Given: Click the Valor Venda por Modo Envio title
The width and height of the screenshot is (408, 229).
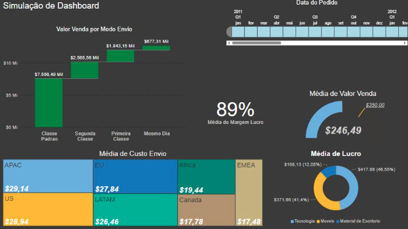Looking at the screenshot, I should [x=94, y=29].
